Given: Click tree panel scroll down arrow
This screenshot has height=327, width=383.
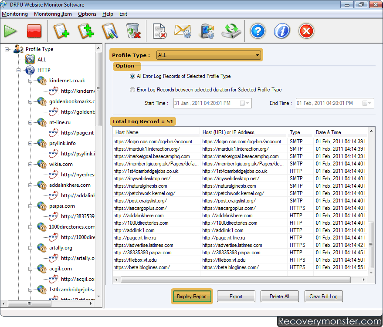Looking at the screenshot, I should click(x=98, y=297).
